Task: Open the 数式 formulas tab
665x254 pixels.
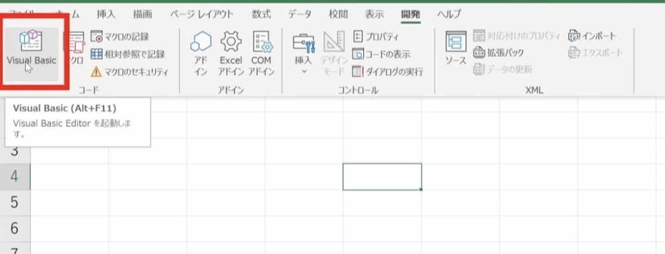Action: 261,14
